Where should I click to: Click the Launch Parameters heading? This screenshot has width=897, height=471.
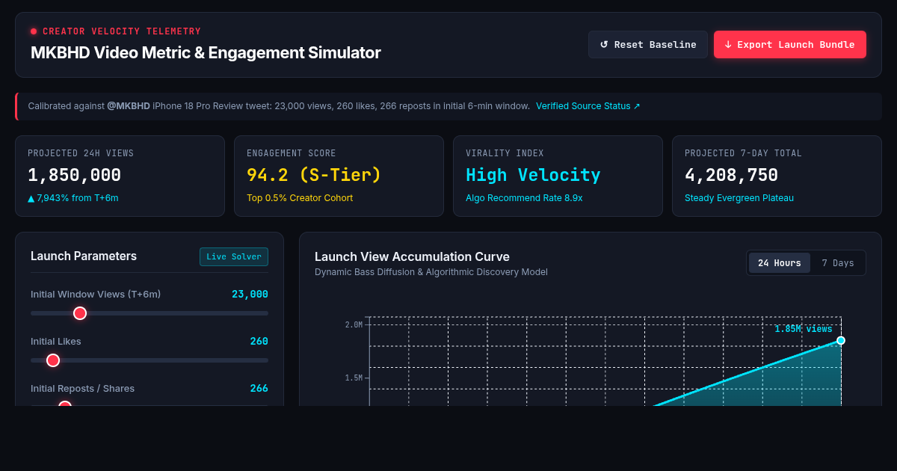point(84,256)
